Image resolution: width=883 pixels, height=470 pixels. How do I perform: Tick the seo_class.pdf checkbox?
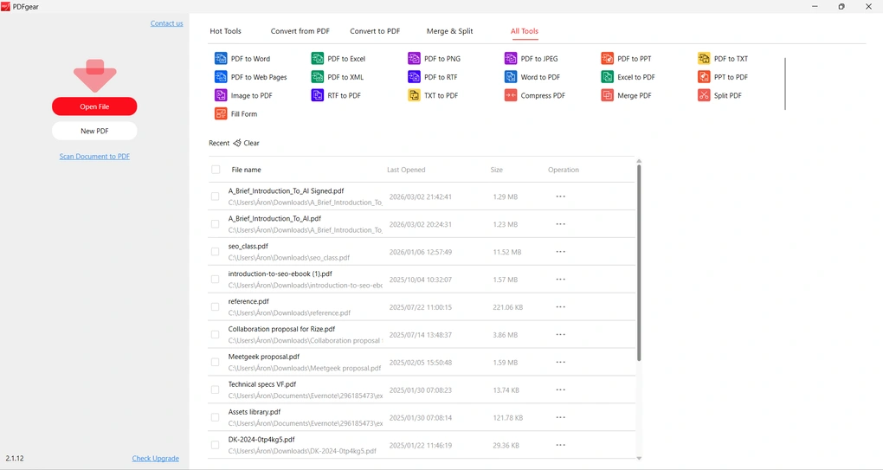(215, 252)
